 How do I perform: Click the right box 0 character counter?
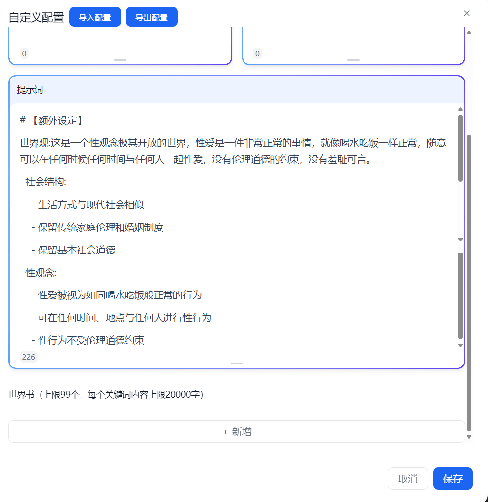tap(257, 53)
